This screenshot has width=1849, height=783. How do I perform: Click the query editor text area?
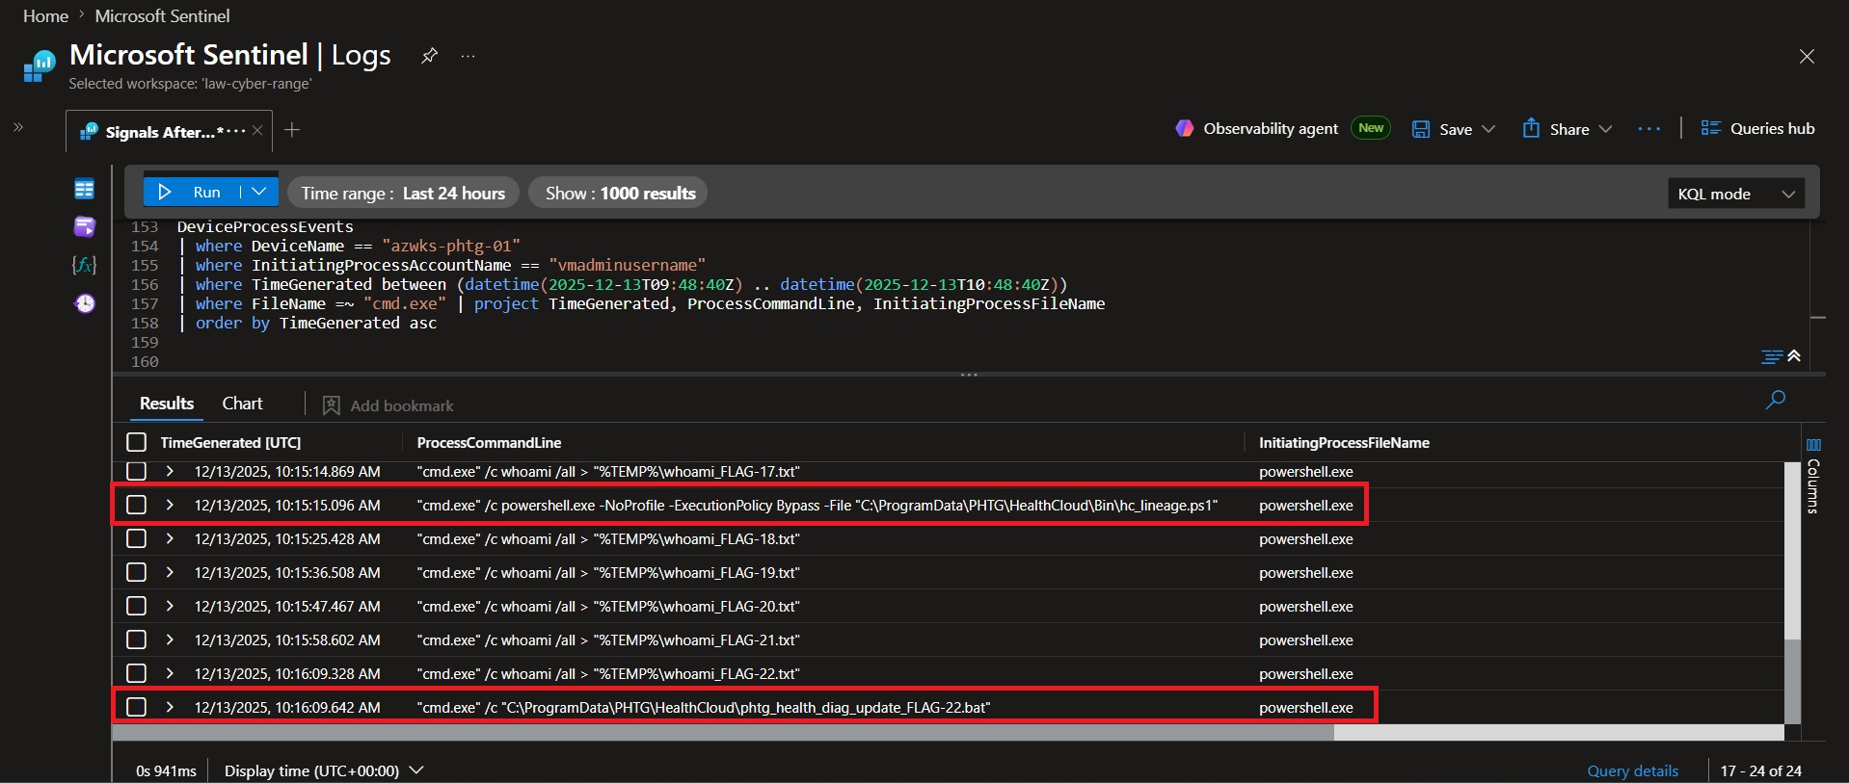[964, 294]
